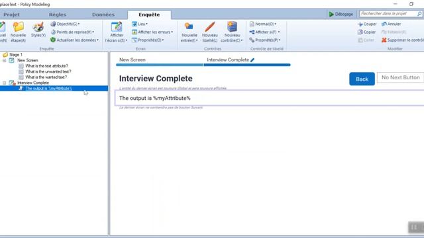Viewport: 424px width, 238px height.
Task: Start Débogage with the green play button
Action: [341, 14]
